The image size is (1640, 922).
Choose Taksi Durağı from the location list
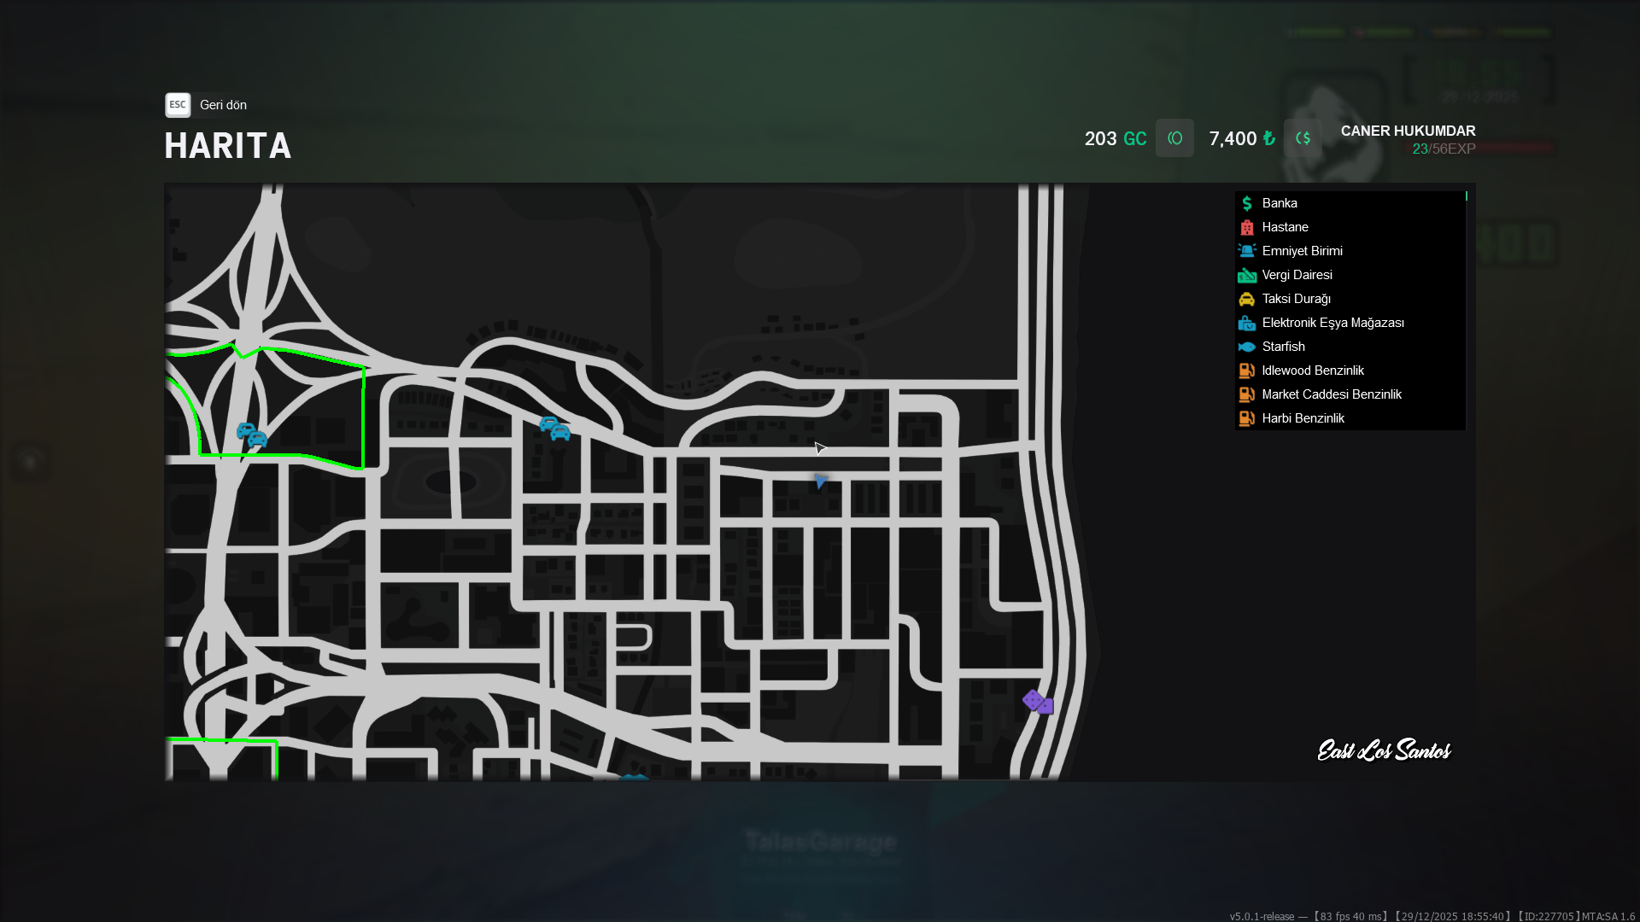pos(1297,299)
